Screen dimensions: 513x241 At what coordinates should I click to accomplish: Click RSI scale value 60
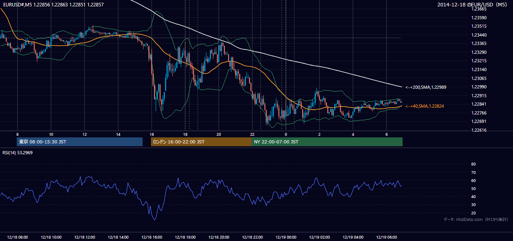pos(473,180)
